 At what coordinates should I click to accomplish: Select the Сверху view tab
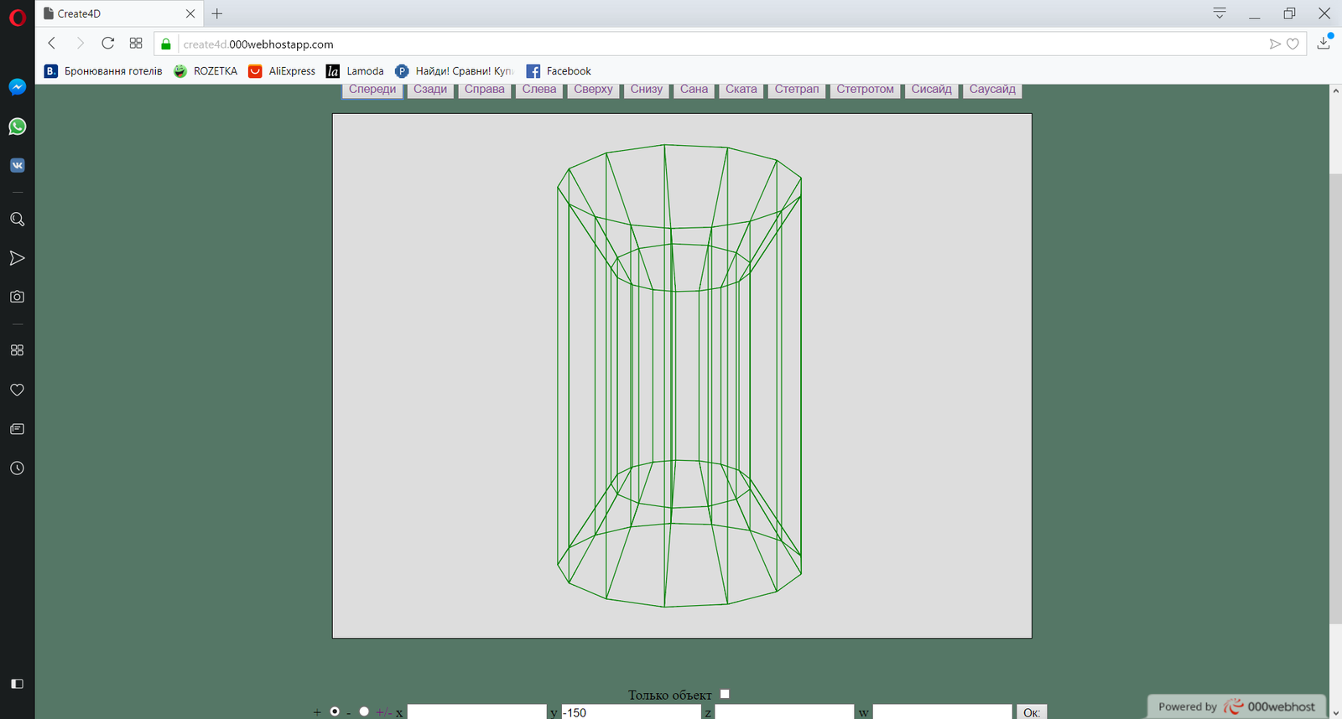(593, 90)
